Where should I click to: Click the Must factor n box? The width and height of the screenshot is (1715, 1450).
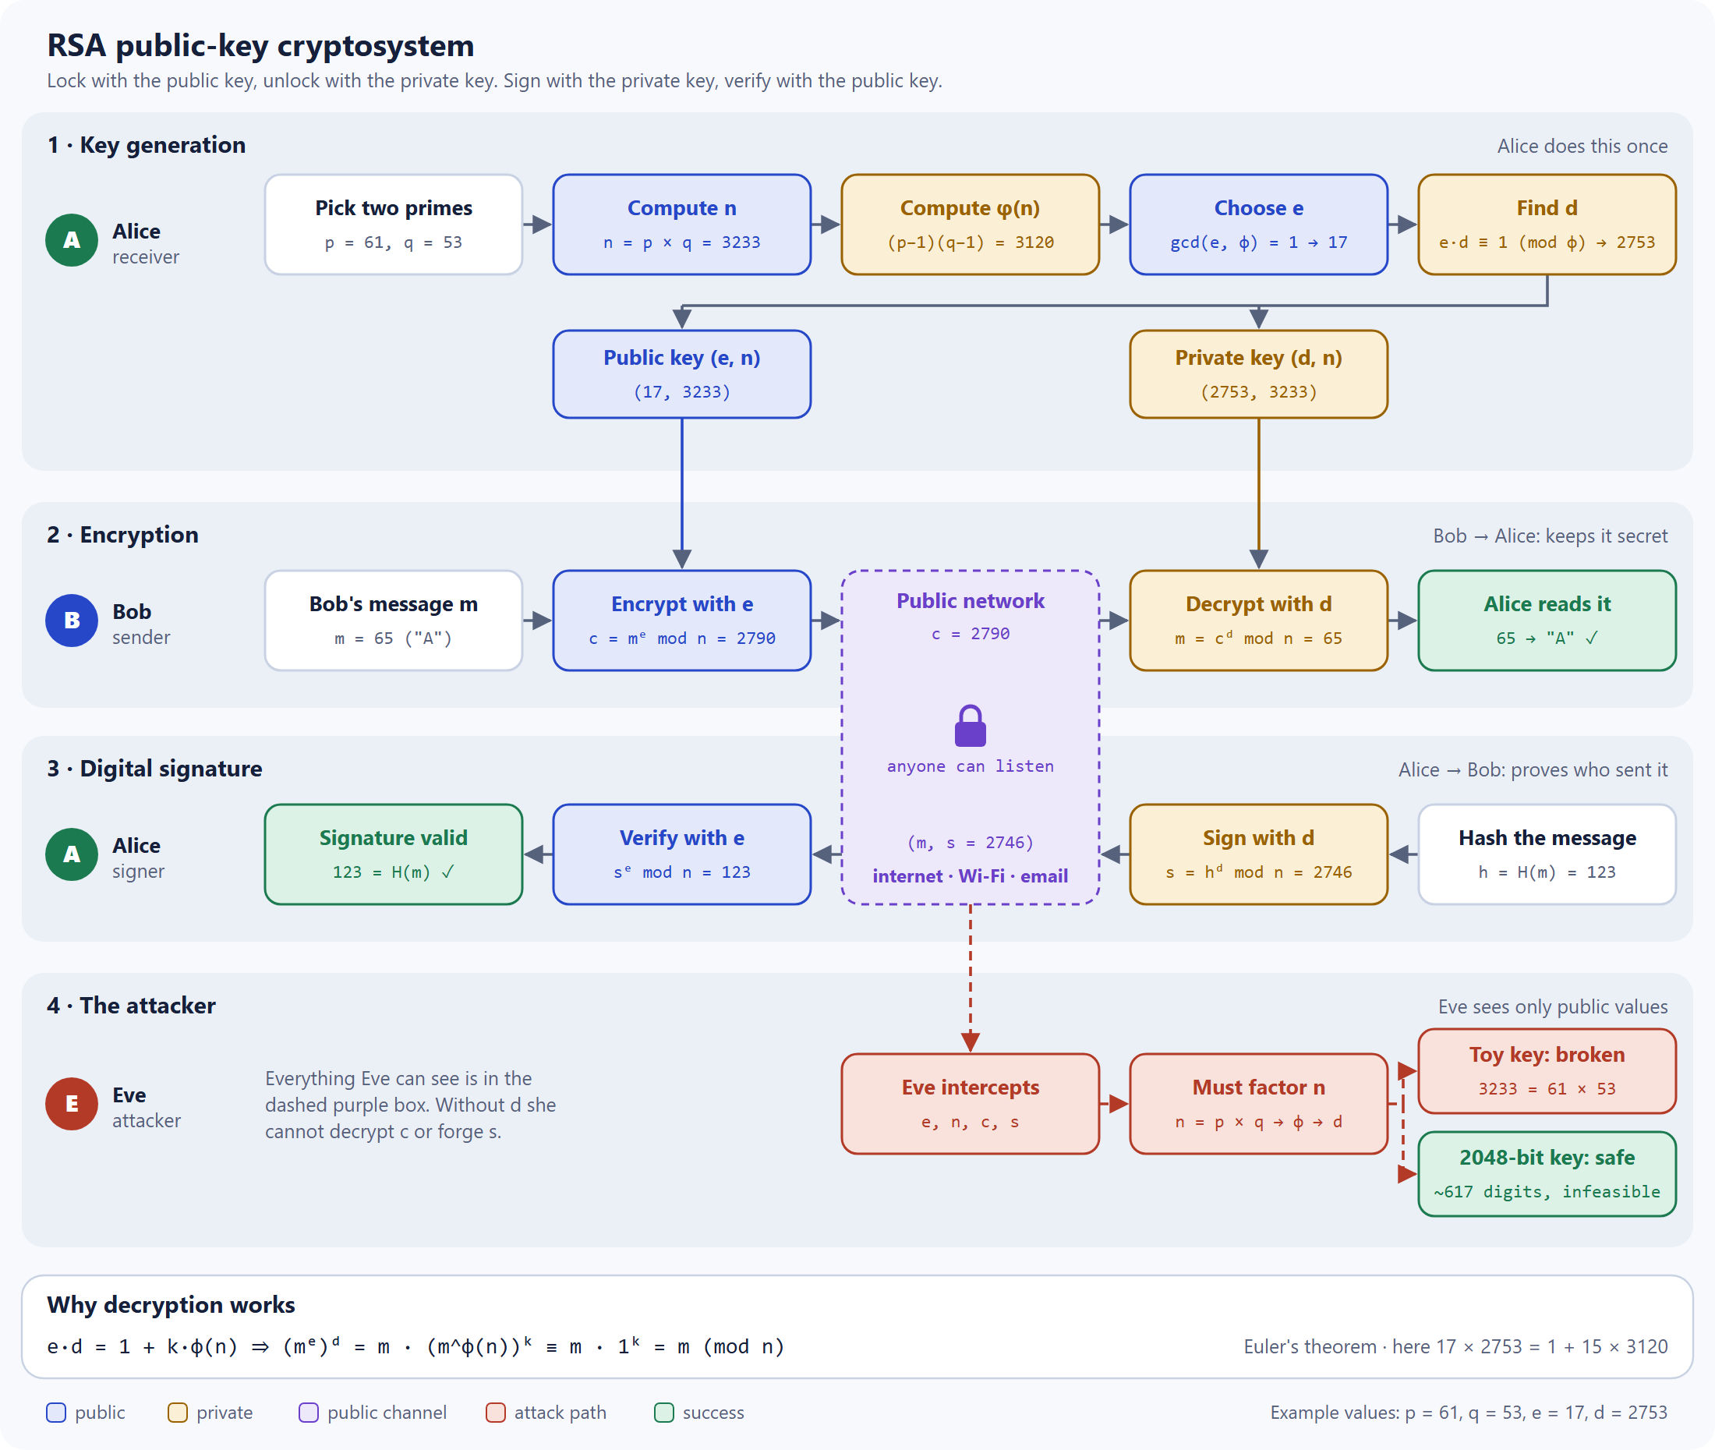(x=1259, y=1104)
